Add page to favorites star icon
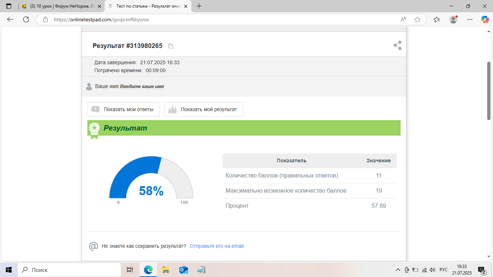Screen dimensions: 493x277 (x=418, y=19)
